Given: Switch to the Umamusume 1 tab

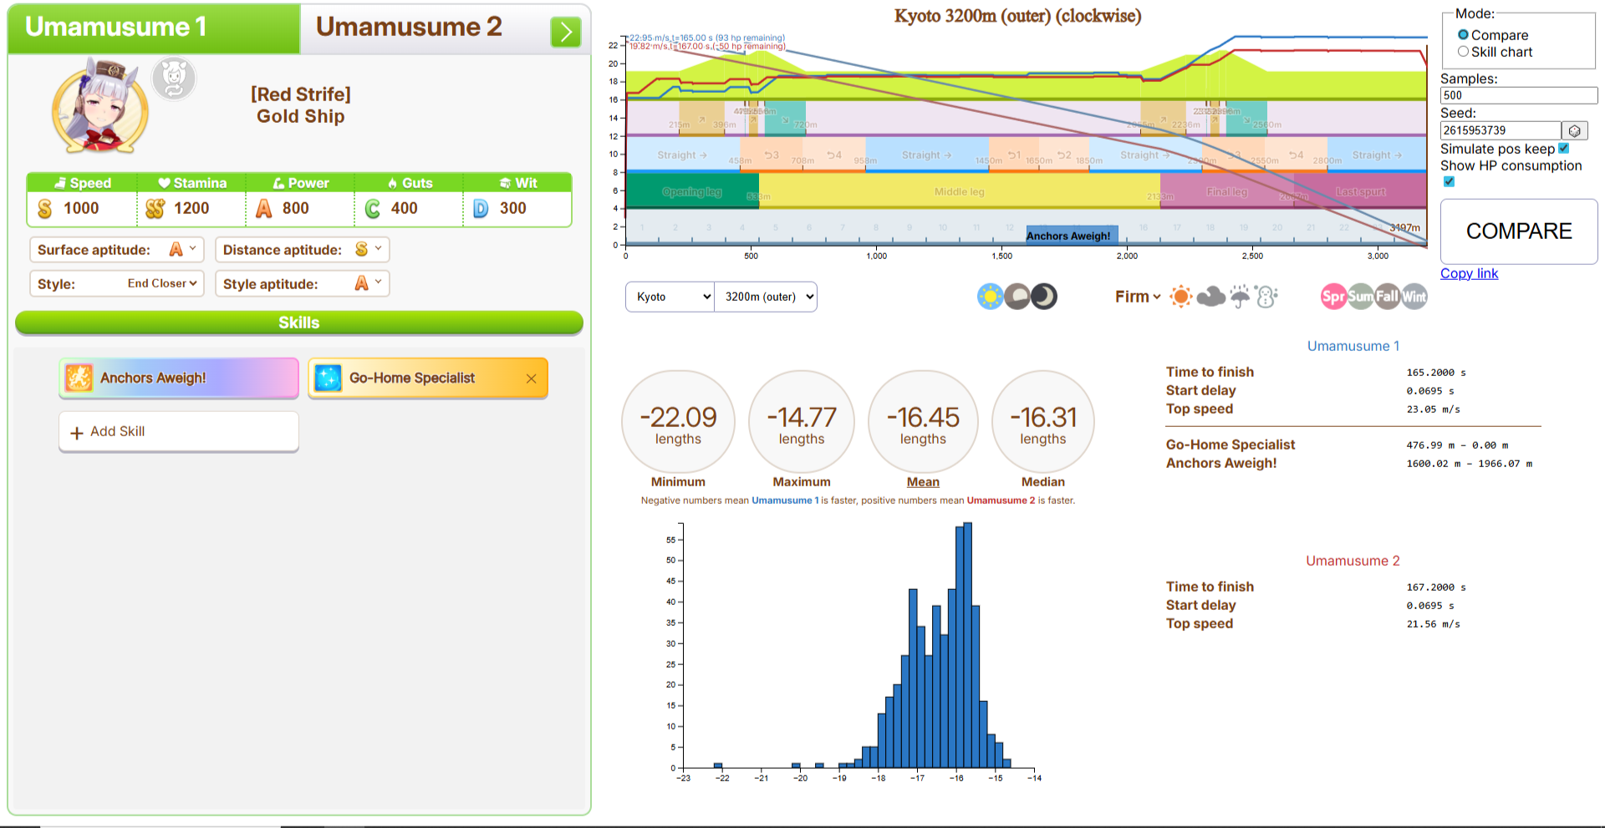Looking at the screenshot, I should tap(154, 28).
